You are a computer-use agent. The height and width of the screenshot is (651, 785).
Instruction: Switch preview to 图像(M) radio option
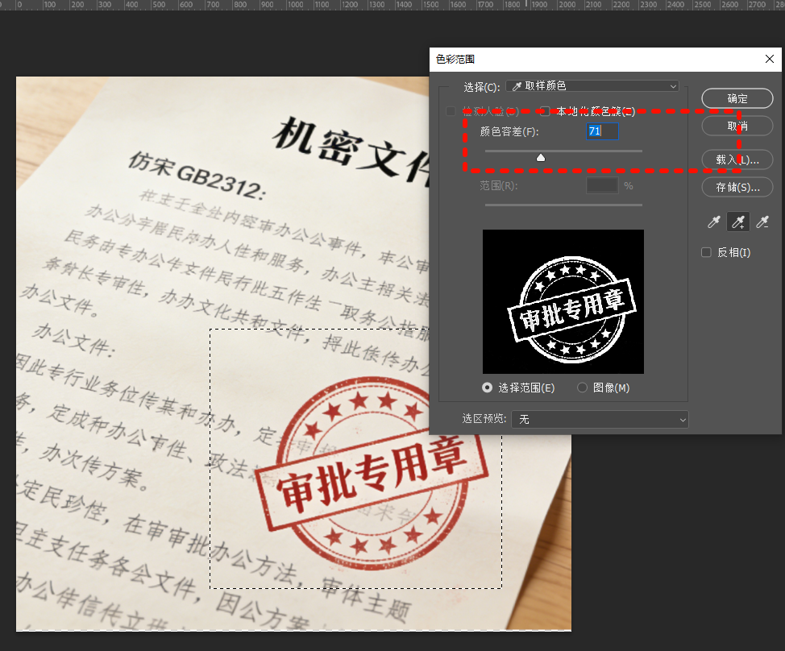click(583, 388)
